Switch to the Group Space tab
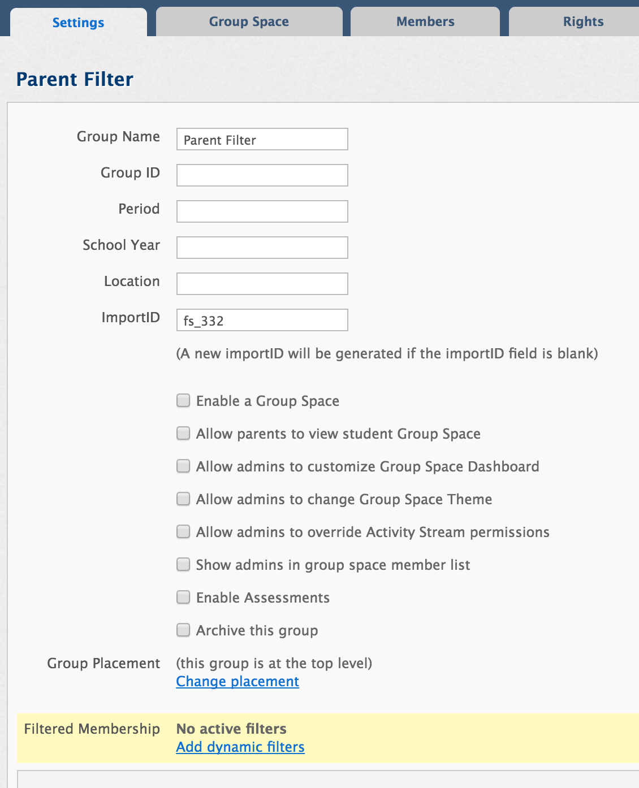The height and width of the screenshot is (788, 639). (x=249, y=21)
